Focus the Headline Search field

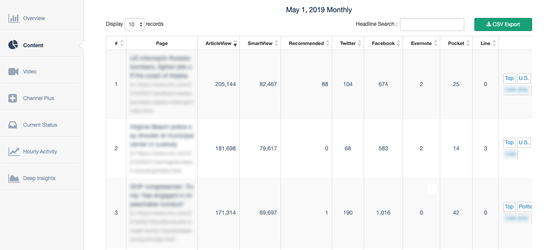pyautogui.click(x=432, y=24)
